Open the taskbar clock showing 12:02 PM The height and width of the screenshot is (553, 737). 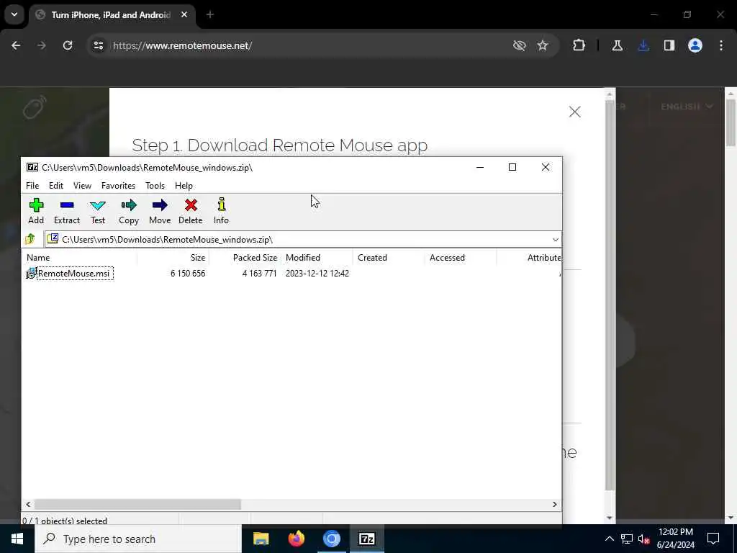point(675,539)
